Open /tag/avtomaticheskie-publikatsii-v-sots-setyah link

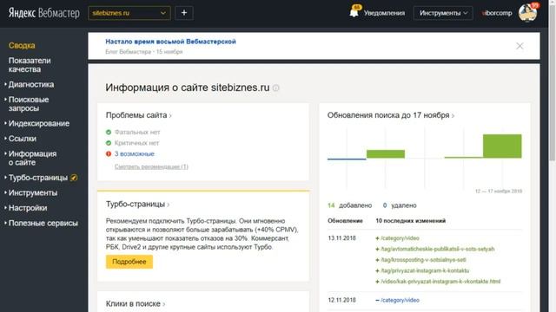(x=437, y=249)
